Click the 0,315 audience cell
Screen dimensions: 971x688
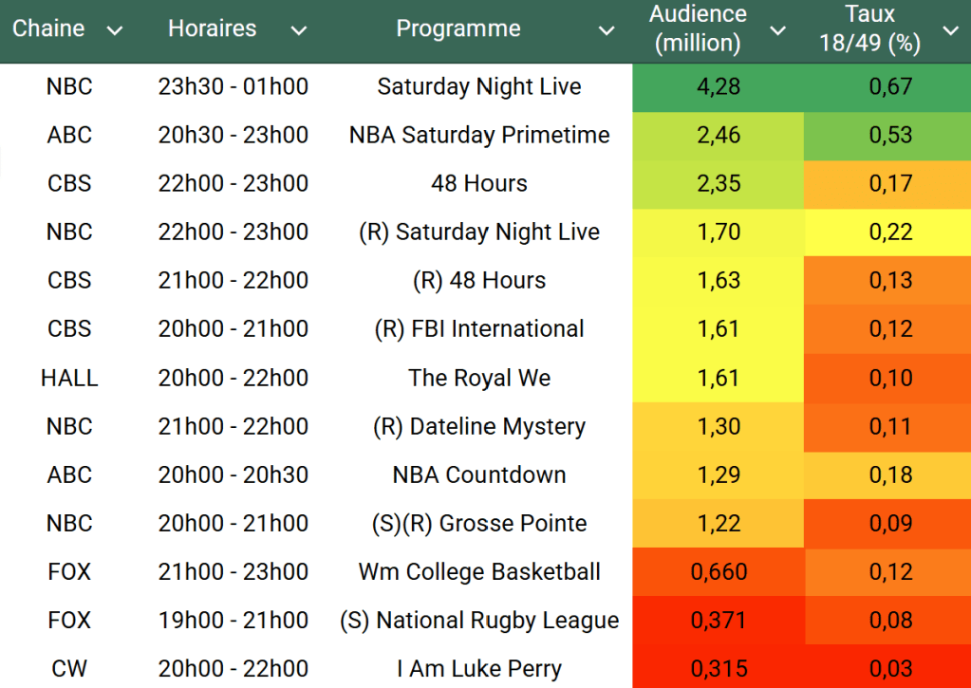[718, 669]
